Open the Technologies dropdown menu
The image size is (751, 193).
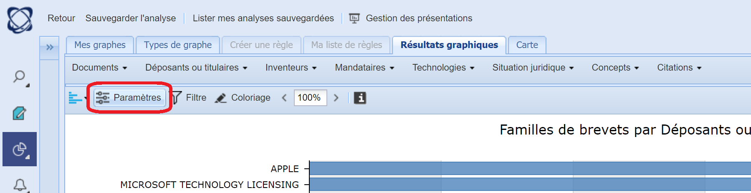(x=443, y=68)
